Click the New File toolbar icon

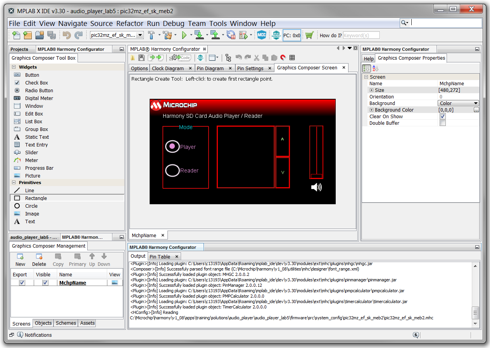coord(16,35)
